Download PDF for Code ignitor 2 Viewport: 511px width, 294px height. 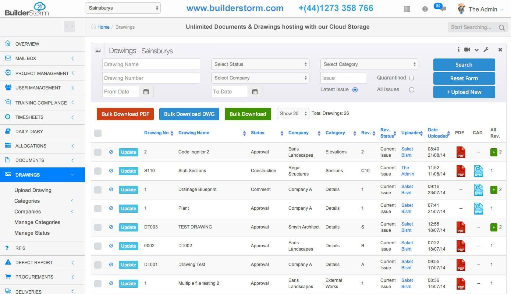(x=461, y=152)
